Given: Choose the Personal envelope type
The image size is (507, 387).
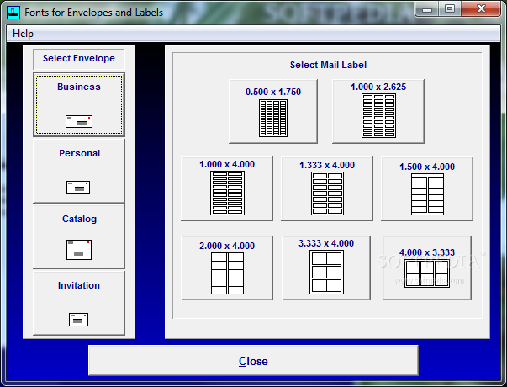Looking at the screenshot, I should point(79,171).
